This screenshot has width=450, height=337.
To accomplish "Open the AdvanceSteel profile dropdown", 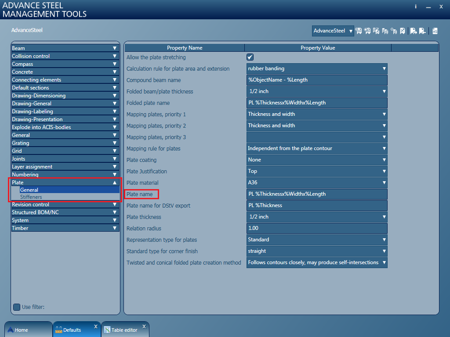I will click(333, 31).
